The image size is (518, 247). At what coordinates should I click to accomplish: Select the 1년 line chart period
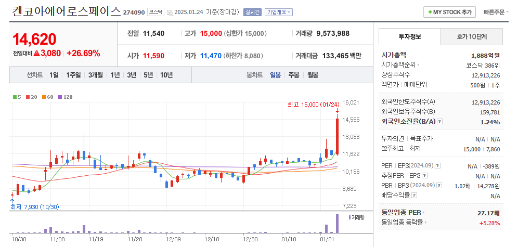click(115, 75)
